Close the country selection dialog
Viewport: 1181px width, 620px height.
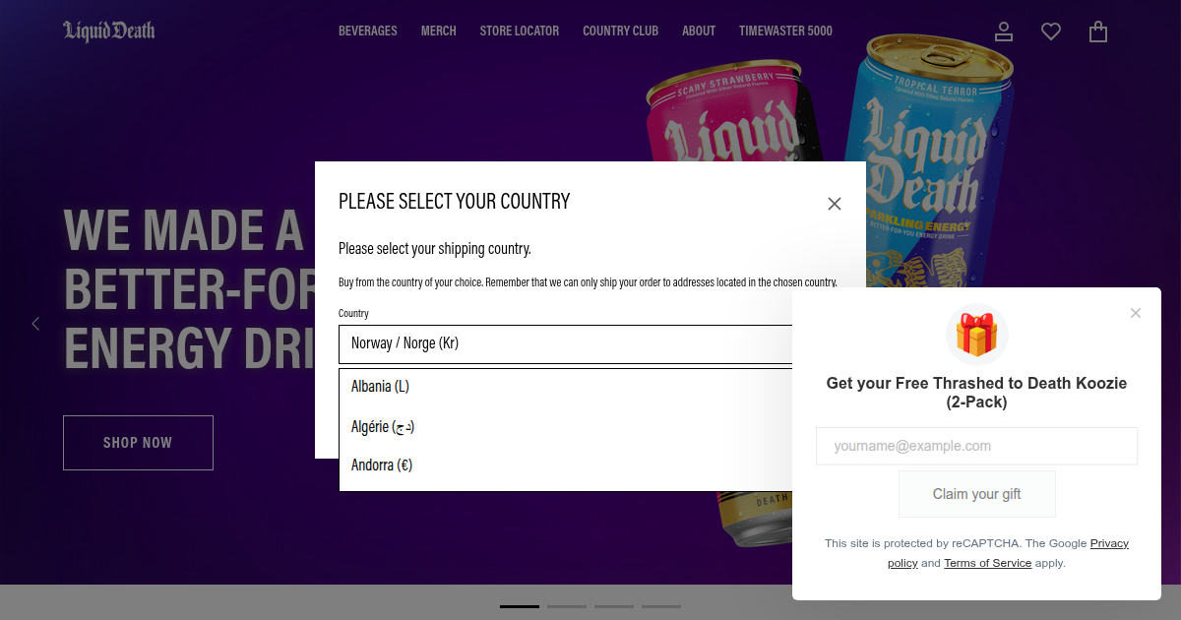(835, 204)
